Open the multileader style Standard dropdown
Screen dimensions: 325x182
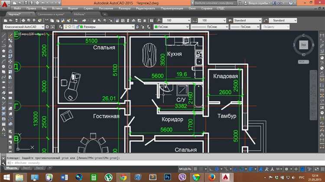pyautogui.click(x=283, y=20)
